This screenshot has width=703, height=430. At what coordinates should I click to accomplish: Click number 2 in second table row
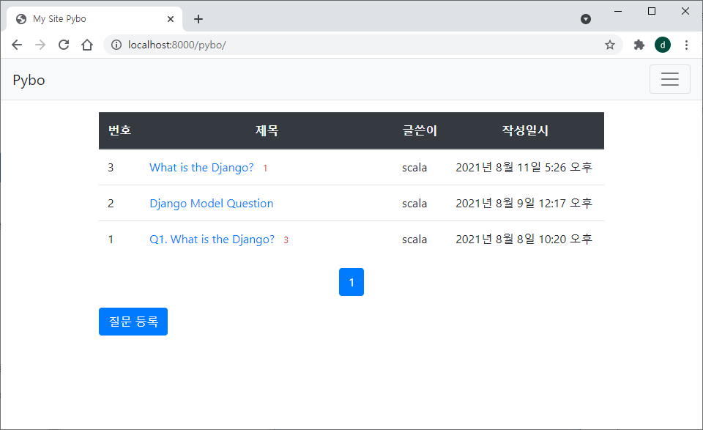point(111,203)
